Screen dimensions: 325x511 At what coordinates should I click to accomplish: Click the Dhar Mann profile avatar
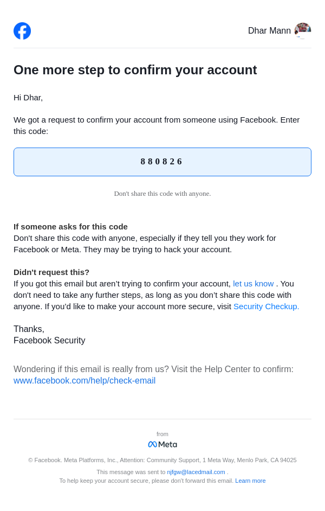coord(303,31)
